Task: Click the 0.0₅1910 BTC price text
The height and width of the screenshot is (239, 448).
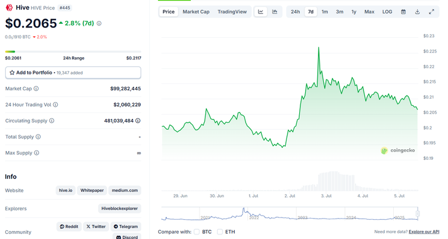Action: [17, 37]
